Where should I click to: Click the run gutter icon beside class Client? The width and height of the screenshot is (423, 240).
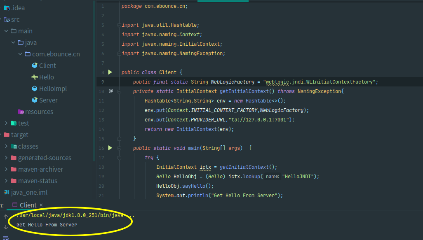(x=110, y=72)
